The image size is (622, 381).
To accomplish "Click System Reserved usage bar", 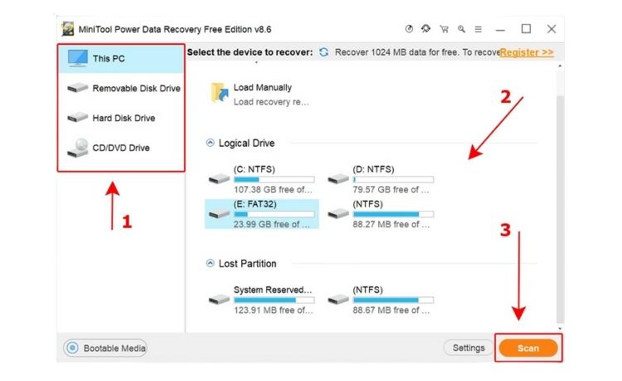I will click(275, 300).
